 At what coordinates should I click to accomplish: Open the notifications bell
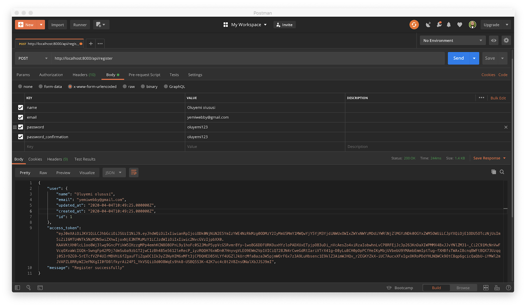pos(449,25)
